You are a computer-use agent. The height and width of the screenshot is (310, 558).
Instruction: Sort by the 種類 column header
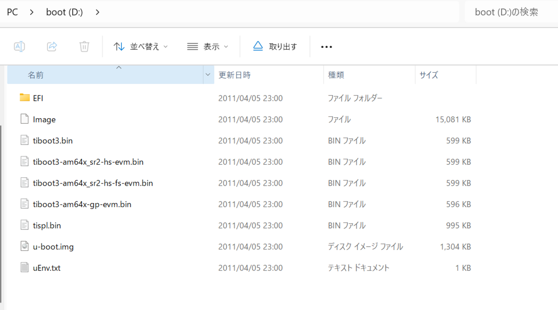click(x=369, y=75)
